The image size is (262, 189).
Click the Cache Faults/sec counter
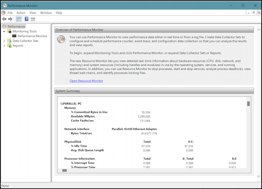(82, 121)
